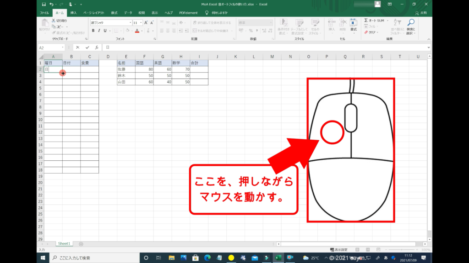This screenshot has height=263, width=469.
Task: Click the red font color swatch
Action: [136, 31]
